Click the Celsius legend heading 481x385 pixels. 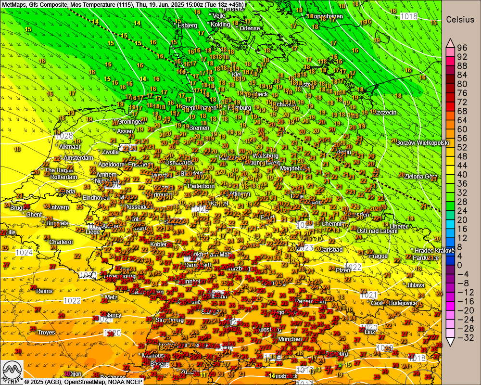coord(461,20)
